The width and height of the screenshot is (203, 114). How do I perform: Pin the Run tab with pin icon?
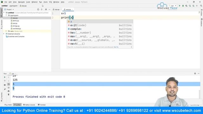point(5,89)
